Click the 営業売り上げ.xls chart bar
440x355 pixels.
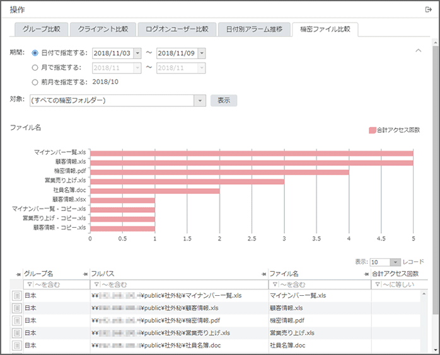tap(187, 182)
